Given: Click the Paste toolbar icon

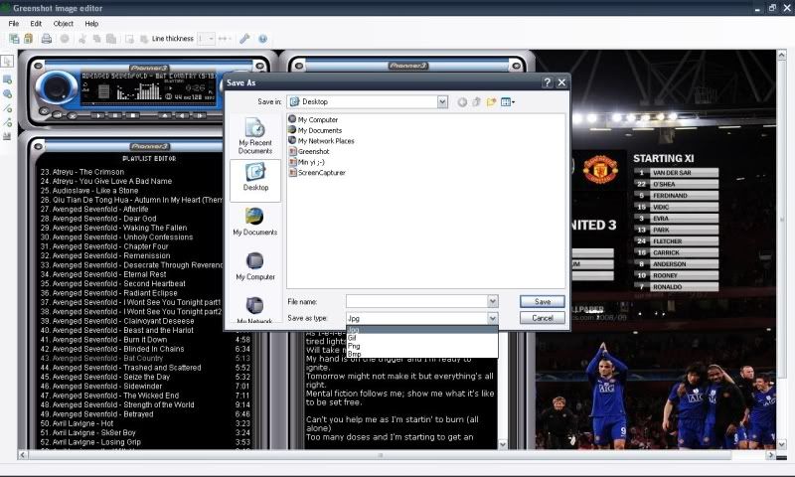Looking at the screenshot, I should [x=111, y=39].
